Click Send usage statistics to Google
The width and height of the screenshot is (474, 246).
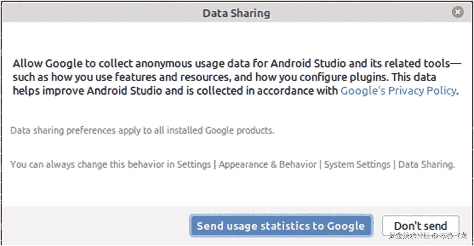281,226
